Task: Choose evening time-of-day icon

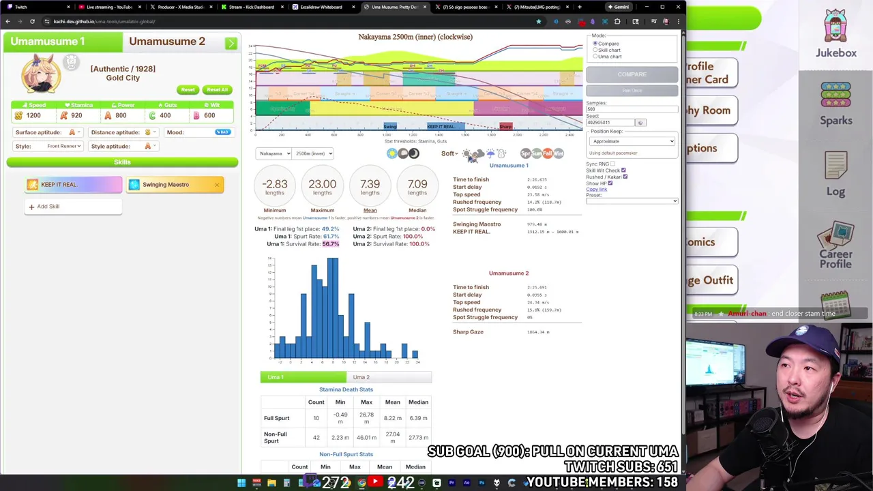Action: (x=403, y=153)
